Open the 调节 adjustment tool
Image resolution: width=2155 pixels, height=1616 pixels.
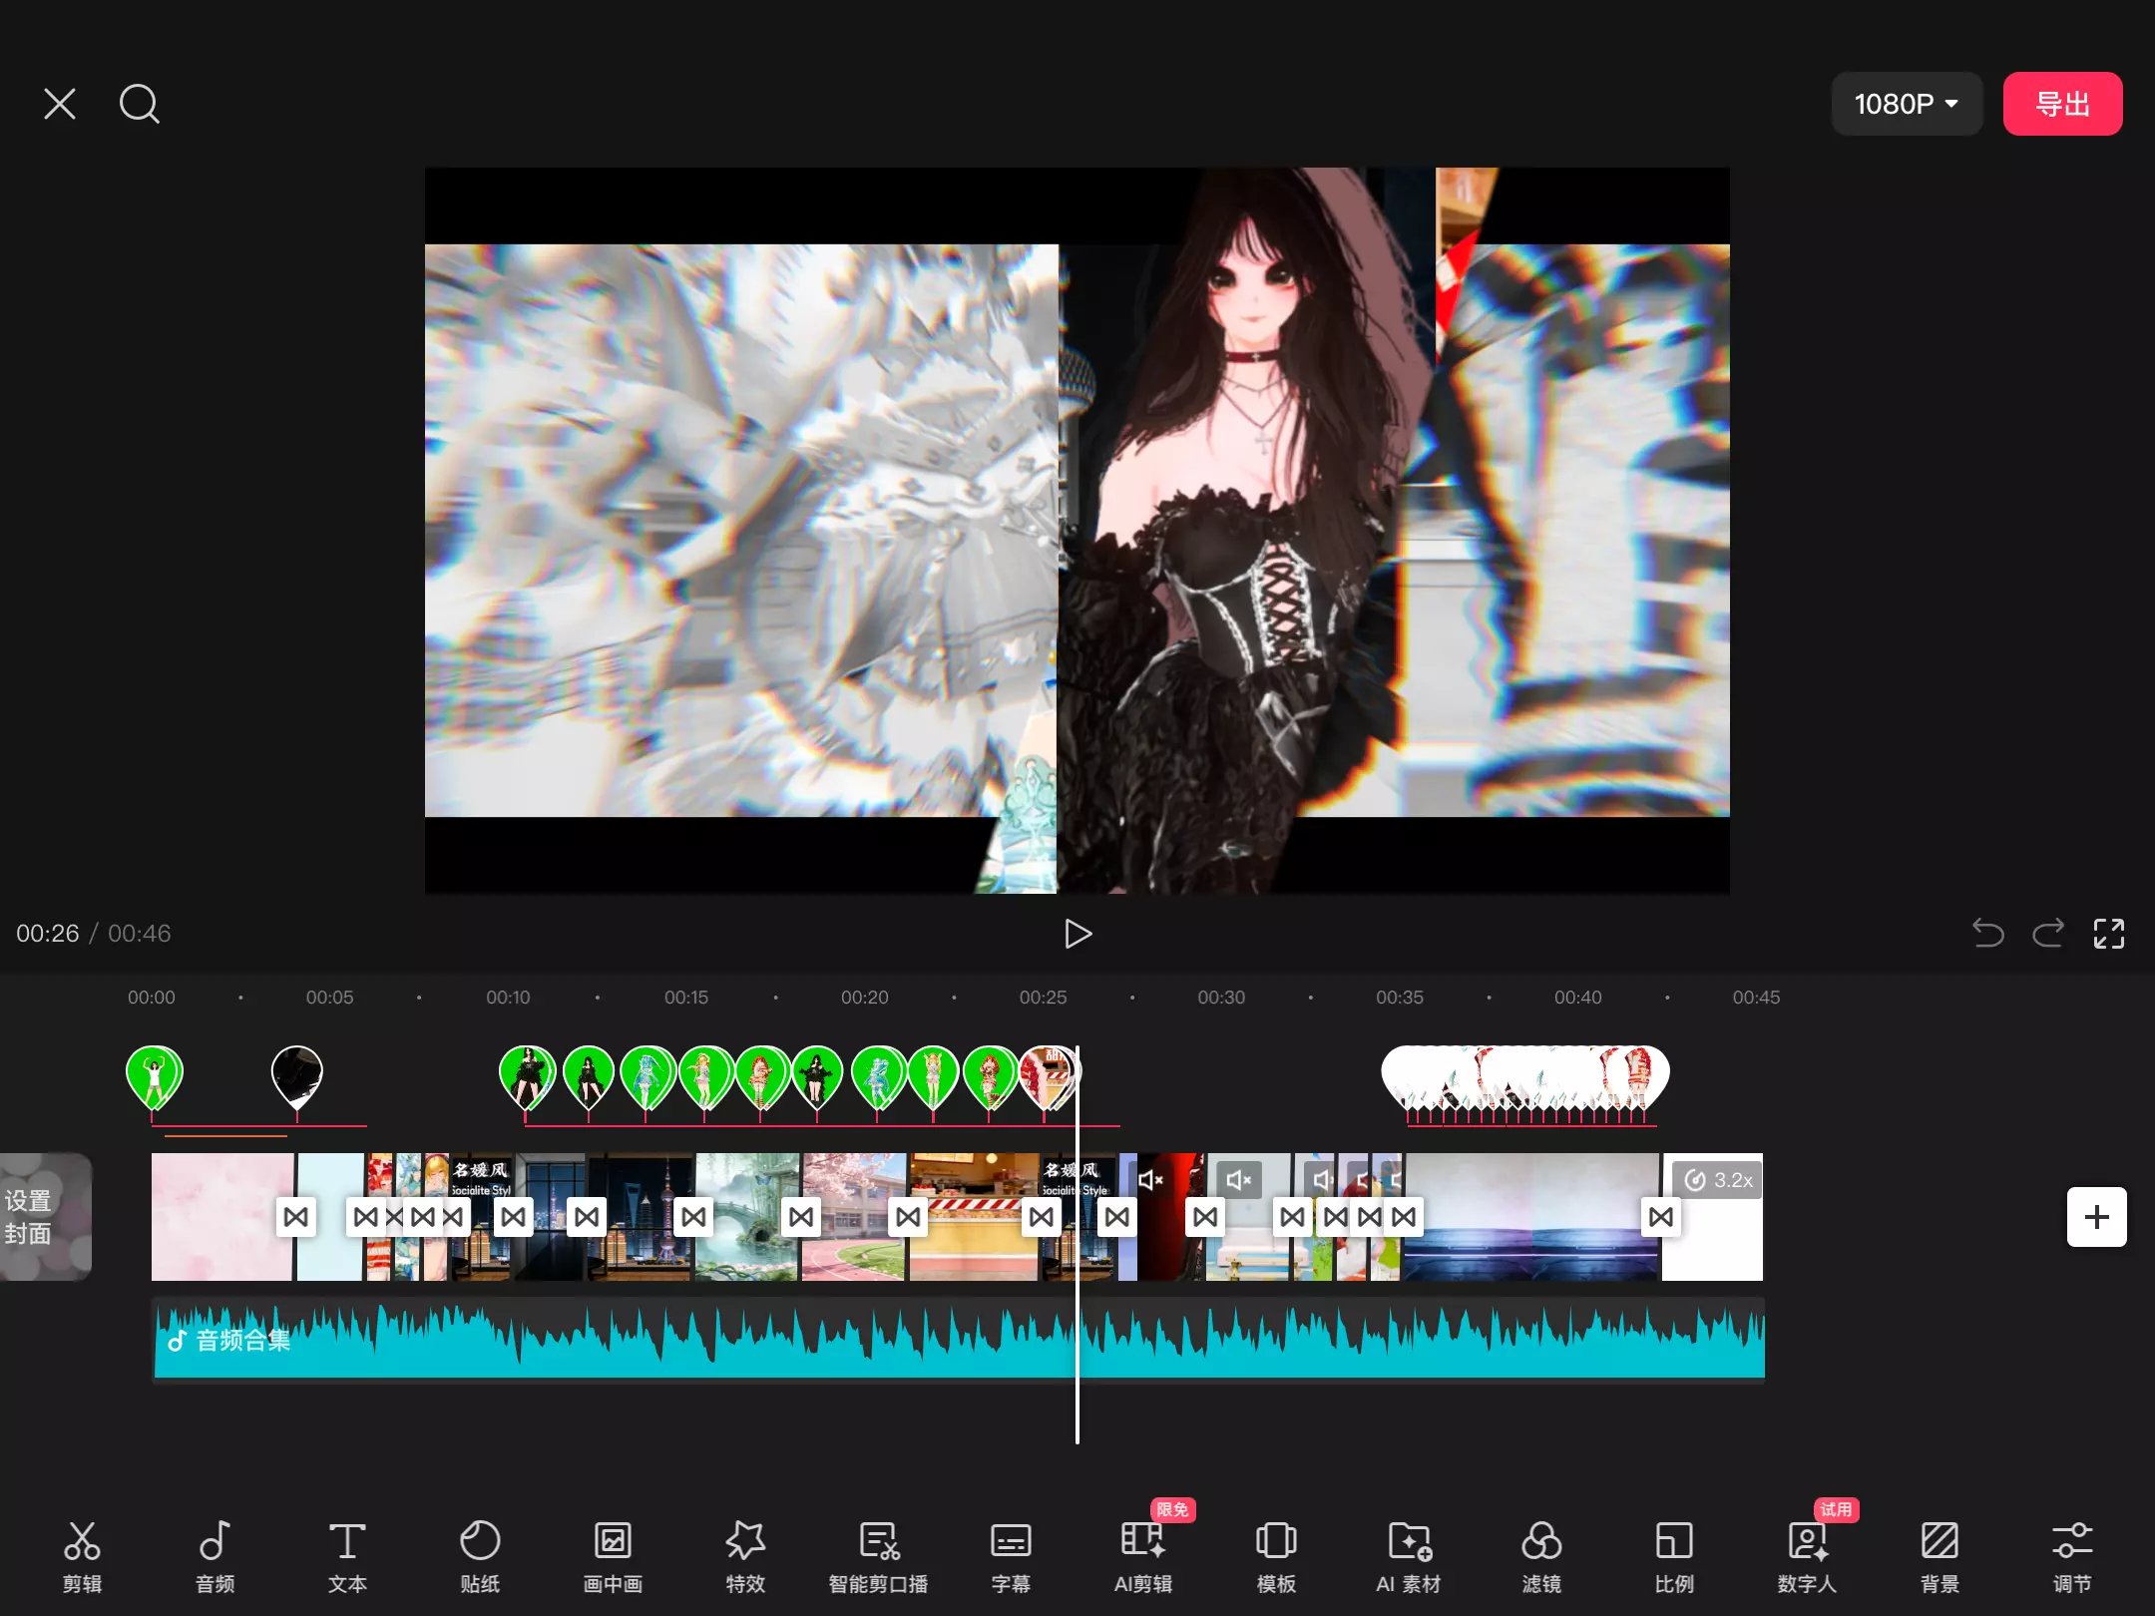(2072, 1554)
